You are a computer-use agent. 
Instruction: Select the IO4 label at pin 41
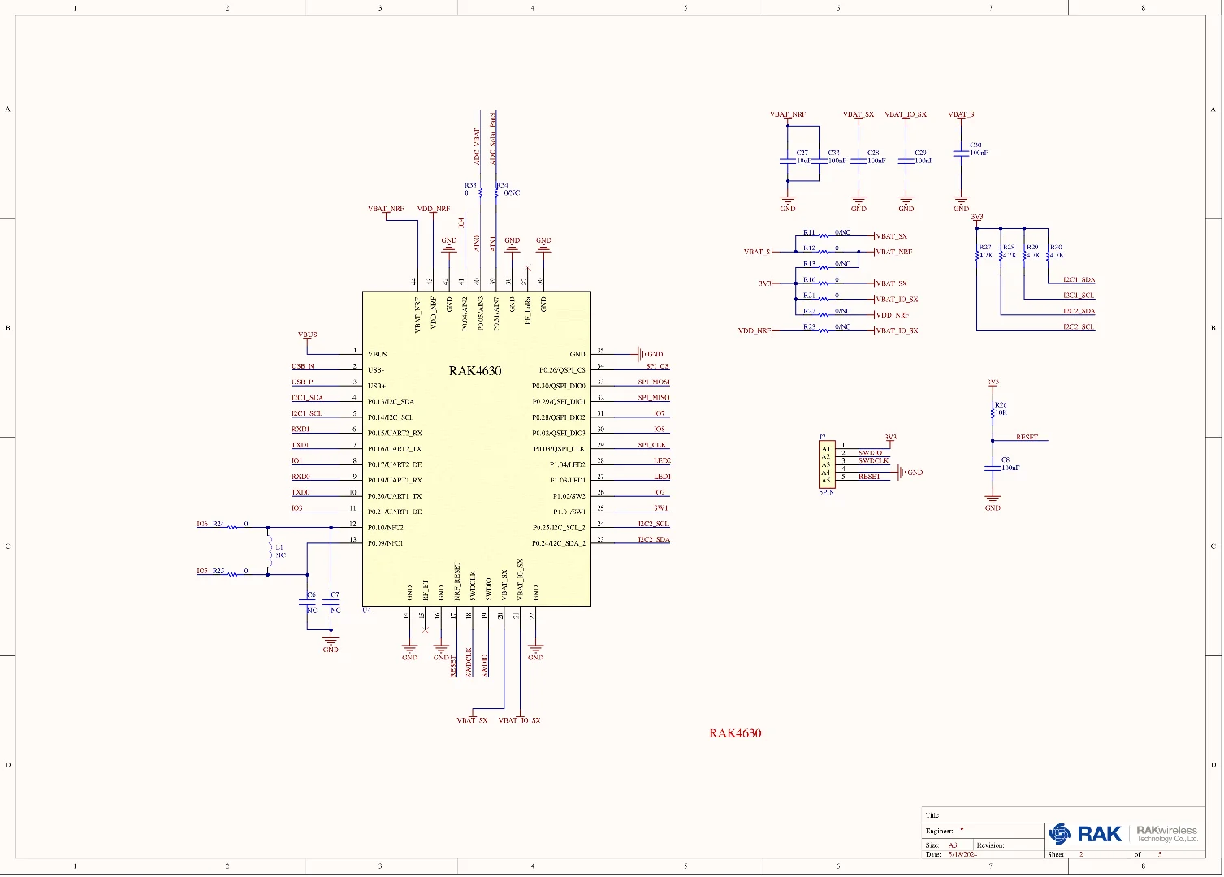[x=462, y=222]
